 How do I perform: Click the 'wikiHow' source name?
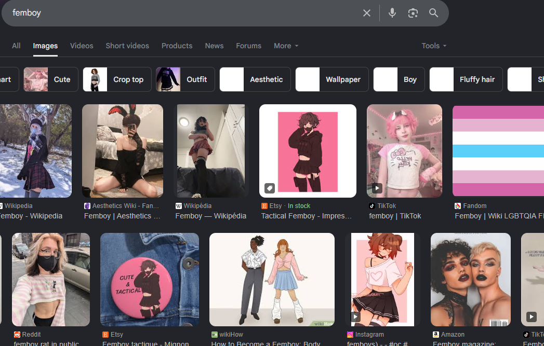pos(231,335)
